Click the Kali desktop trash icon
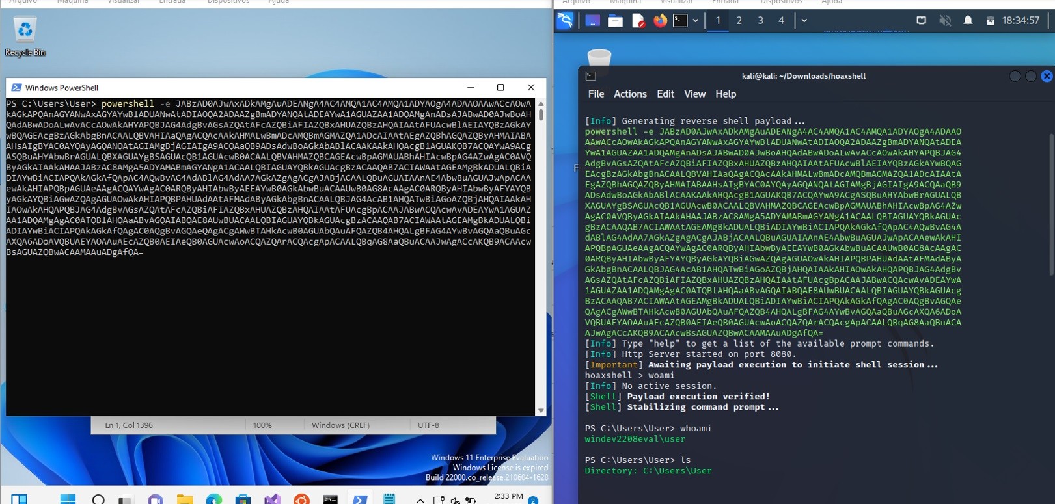 (599, 57)
